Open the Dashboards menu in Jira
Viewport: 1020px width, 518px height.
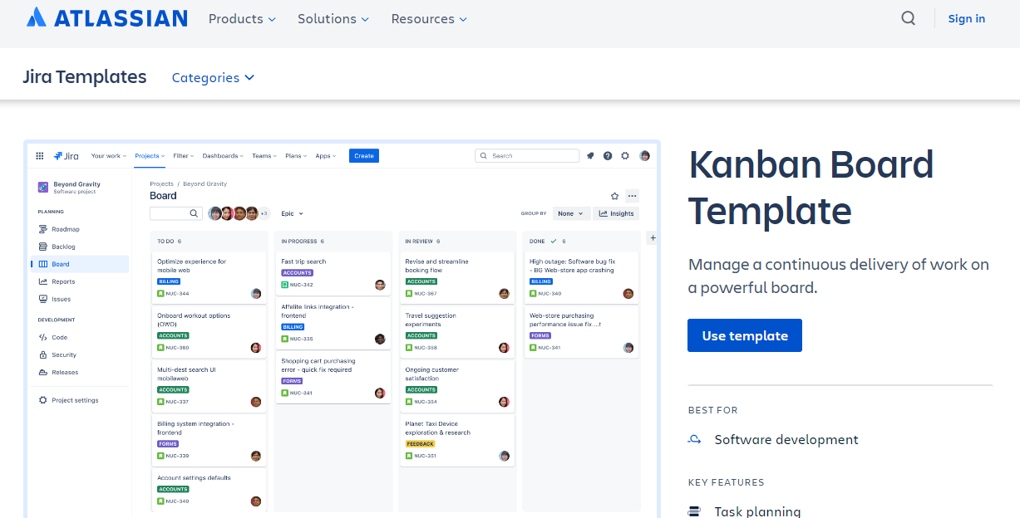222,155
